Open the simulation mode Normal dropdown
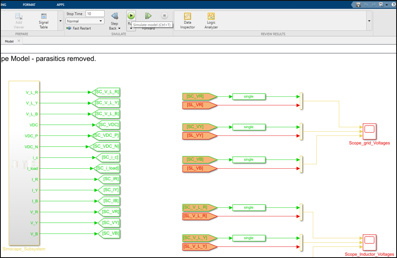Image resolution: width=397 pixels, height=258 pixels. [85, 21]
